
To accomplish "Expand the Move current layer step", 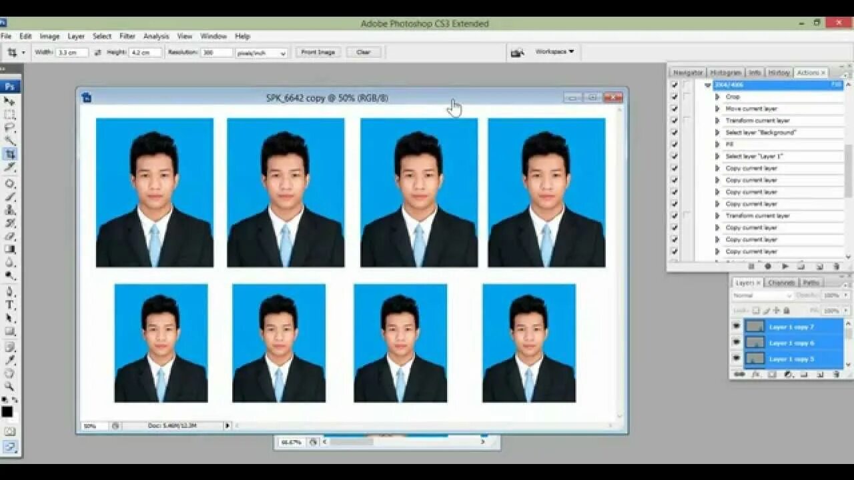I will click(718, 109).
